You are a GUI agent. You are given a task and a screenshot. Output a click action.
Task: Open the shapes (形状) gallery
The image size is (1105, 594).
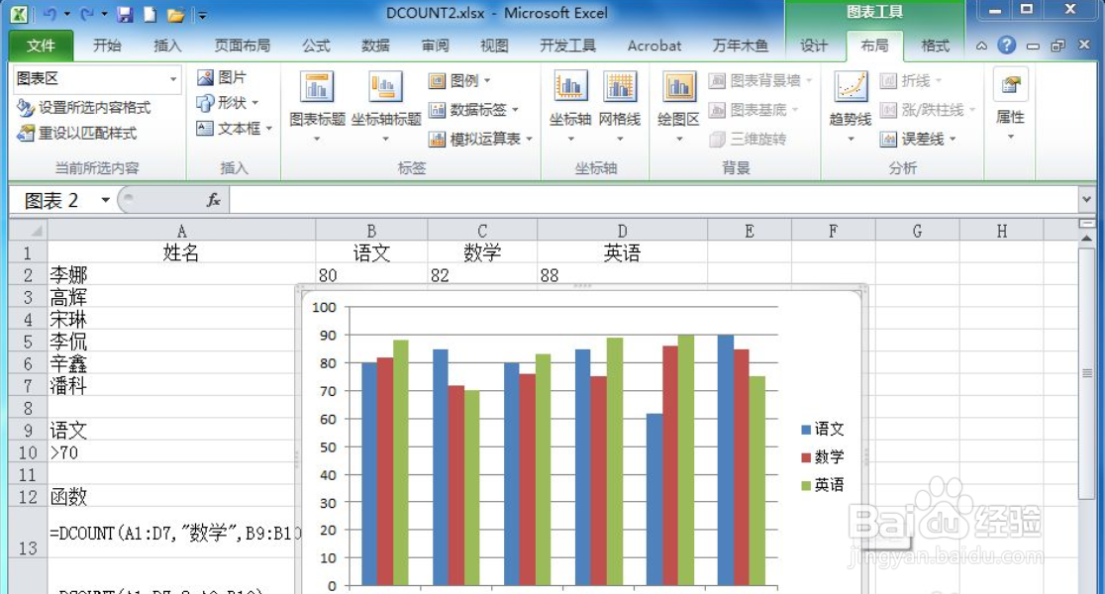point(227,103)
